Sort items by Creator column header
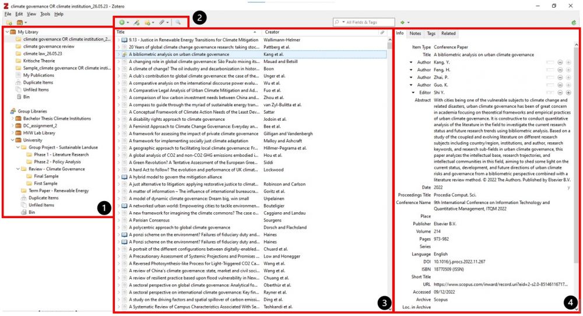Viewport: 583px width, 316px height. (x=319, y=32)
